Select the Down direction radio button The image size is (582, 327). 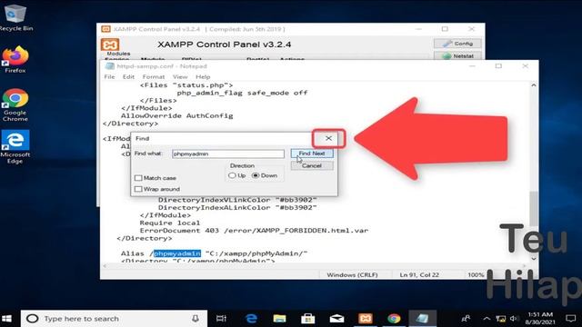tap(256, 175)
